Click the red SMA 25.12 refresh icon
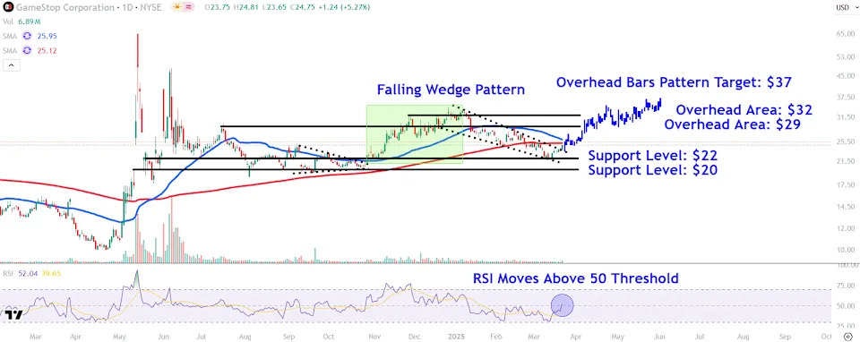Viewport: 860px width, 342px height. click(26, 50)
